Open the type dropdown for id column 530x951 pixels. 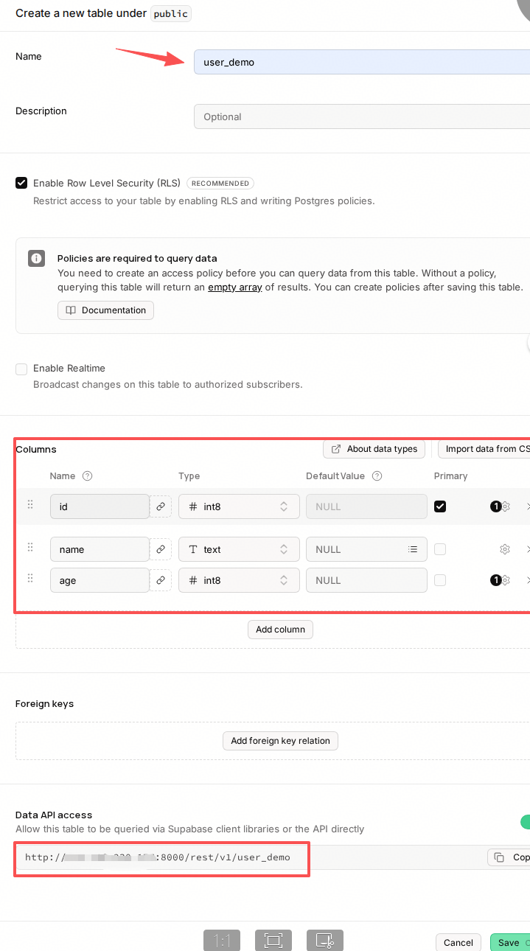click(239, 506)
